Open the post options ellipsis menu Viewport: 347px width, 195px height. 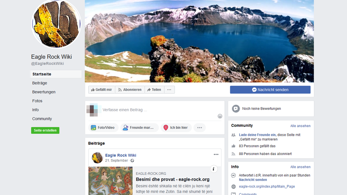[x=216, y=155]
